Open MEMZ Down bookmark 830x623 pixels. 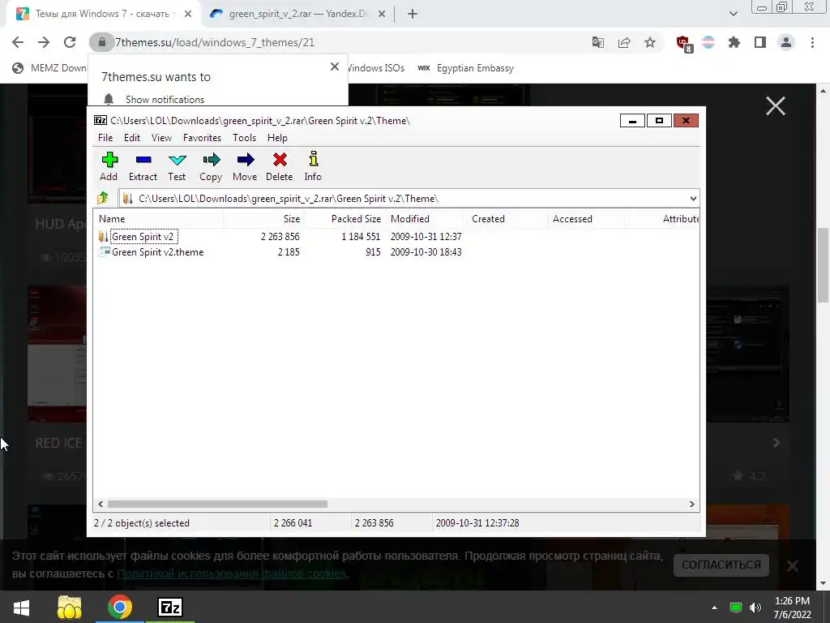click(49, 68)
